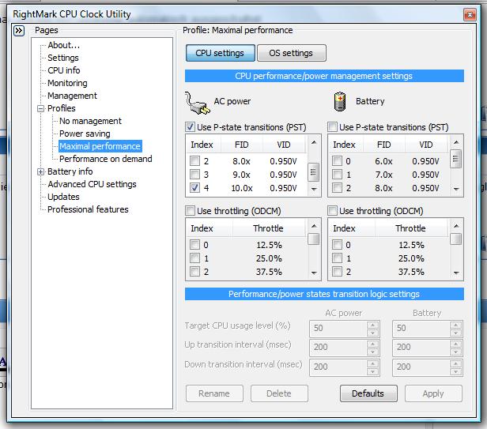Open the Monitoring page
This screenshot has height=429, width=487.
[67, 83]
